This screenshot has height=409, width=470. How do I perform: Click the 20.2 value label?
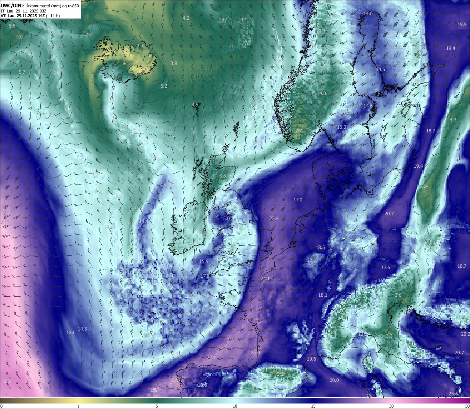465,334
